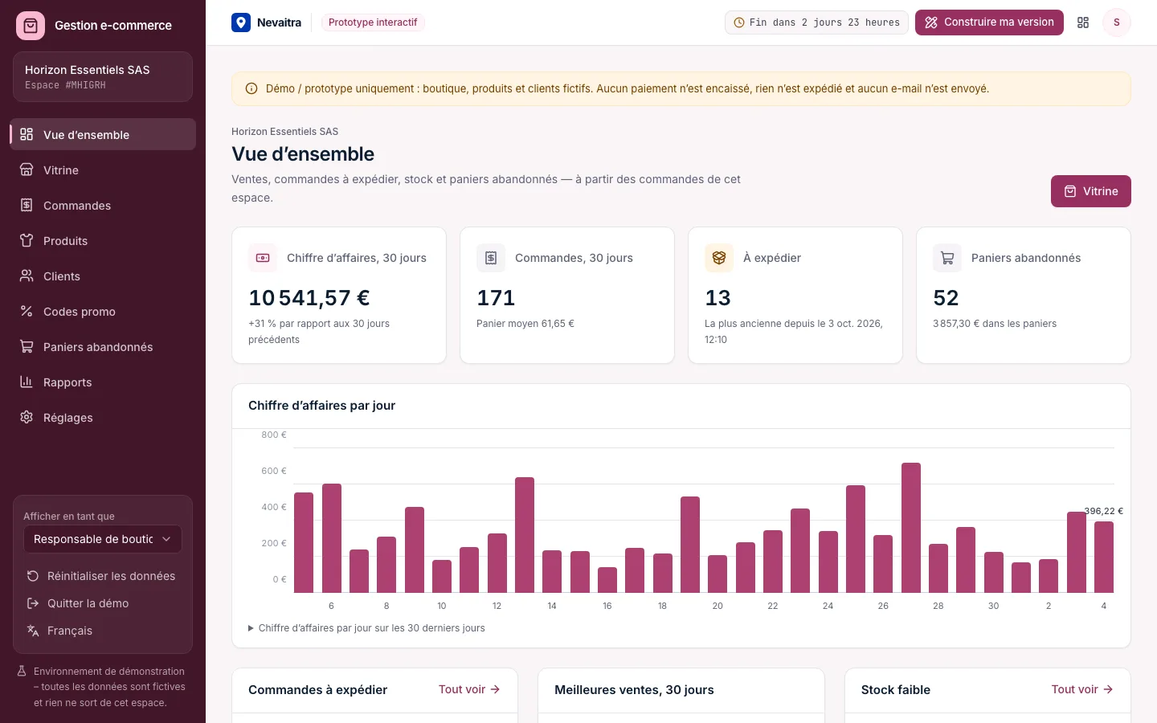Click the paniers abandonnés cart card icon
Viewport: 1157px width, 723px height.
947,258
